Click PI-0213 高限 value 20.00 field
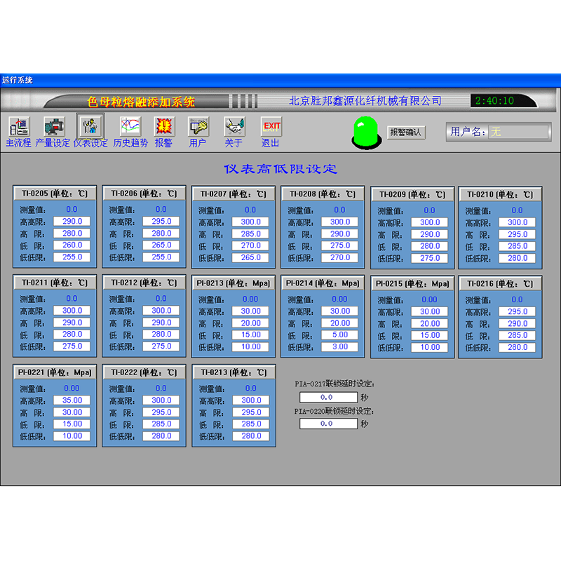The image size is (561, 561). click(250, 323)
